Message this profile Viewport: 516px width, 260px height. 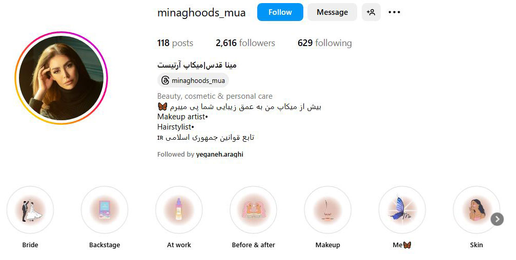[x=332, y=12]
